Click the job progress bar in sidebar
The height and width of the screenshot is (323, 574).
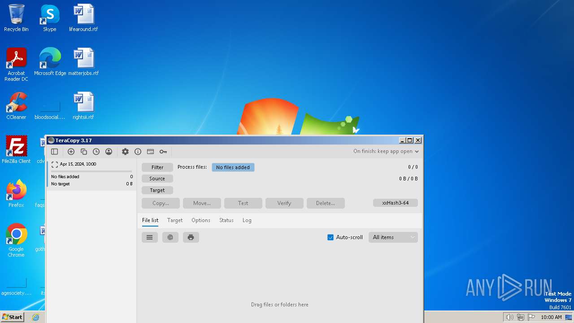(x=91, y=171)
